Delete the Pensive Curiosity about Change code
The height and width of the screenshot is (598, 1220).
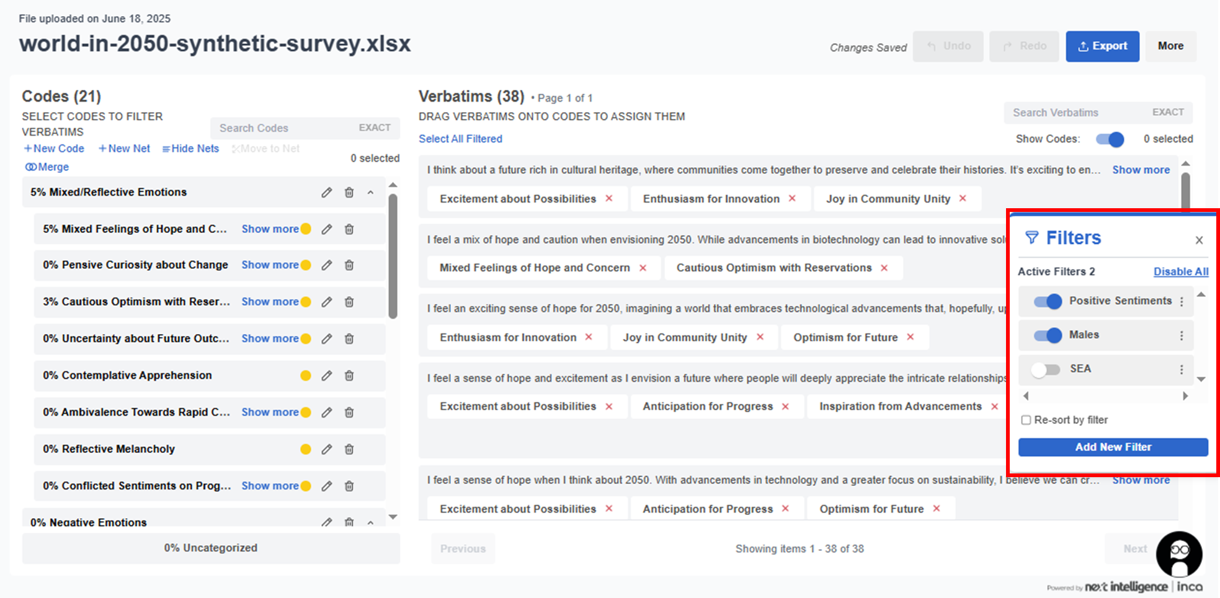[x=349, y=265]
